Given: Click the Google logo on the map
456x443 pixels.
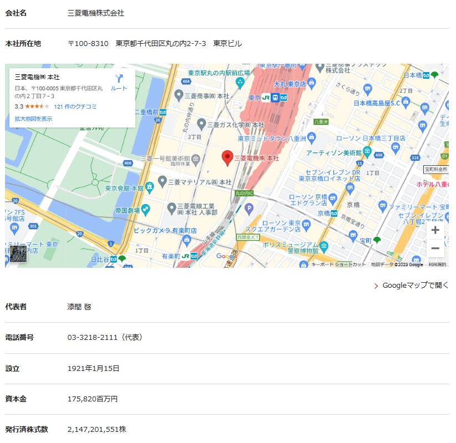Looking at the screenshot, I should click(x=227, y=256).
